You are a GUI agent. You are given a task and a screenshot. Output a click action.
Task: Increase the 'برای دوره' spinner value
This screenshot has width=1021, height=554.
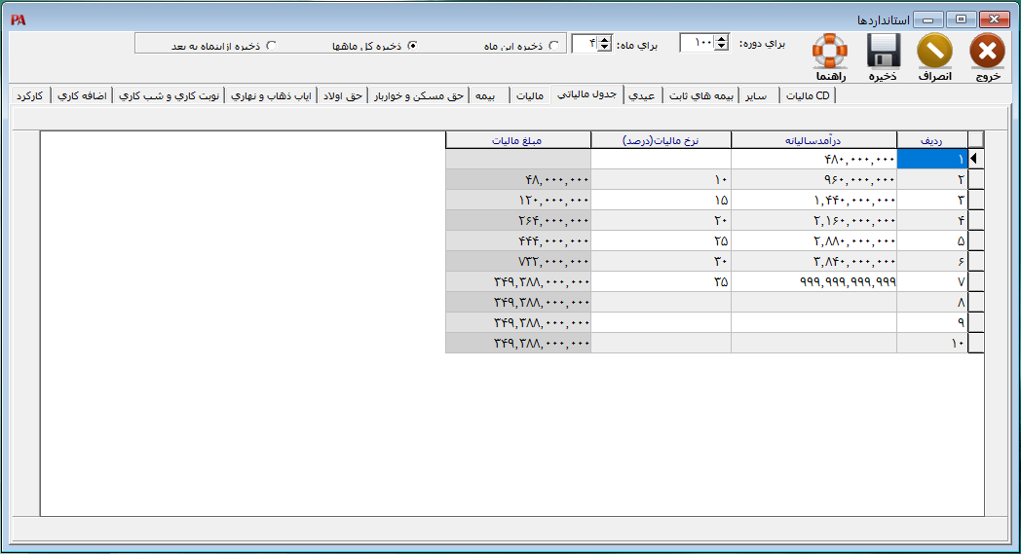pyautogui.click(x=721, y=39)
